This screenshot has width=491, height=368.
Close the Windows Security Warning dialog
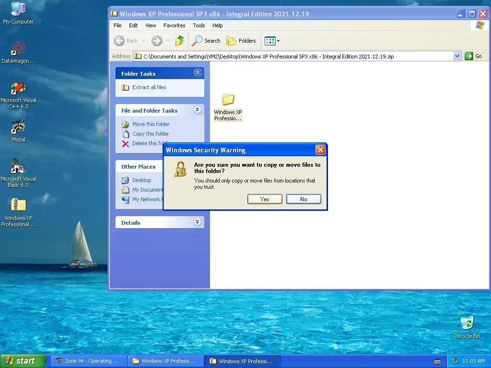pos(320,150)
